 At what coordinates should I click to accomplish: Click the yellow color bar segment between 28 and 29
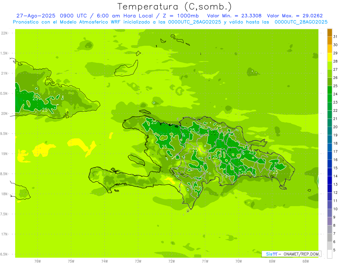click(330, 57)
